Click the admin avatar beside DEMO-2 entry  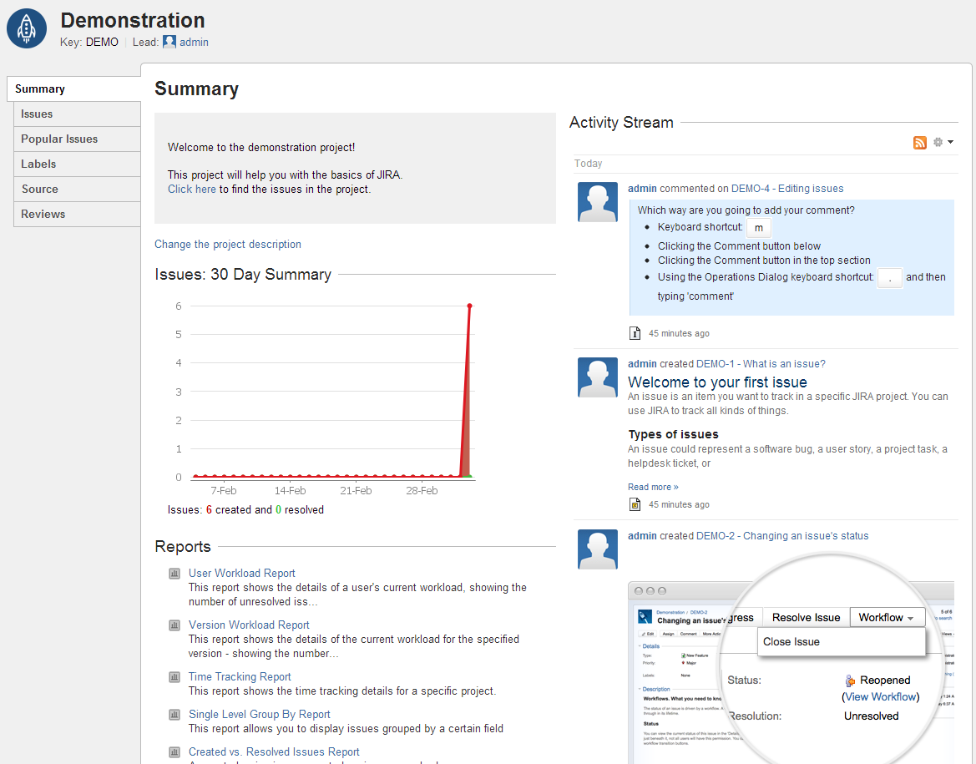click(598, 549)
